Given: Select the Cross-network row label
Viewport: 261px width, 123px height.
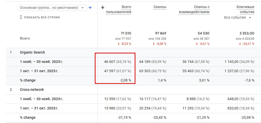Looking at the screenshot, I should click(32, 90).
